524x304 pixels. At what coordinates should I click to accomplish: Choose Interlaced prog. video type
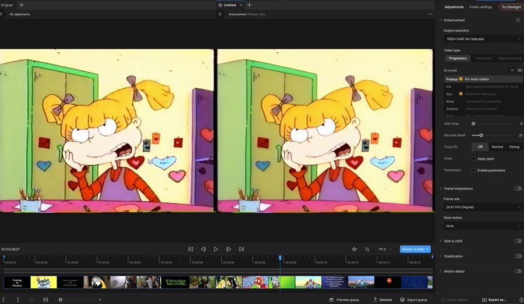click(x=509, y=58)
